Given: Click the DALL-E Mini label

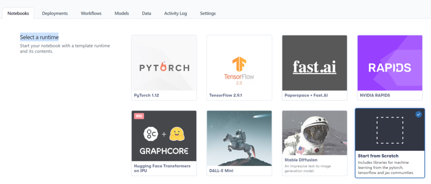Looking at the screenshot, I should point(222,171).
